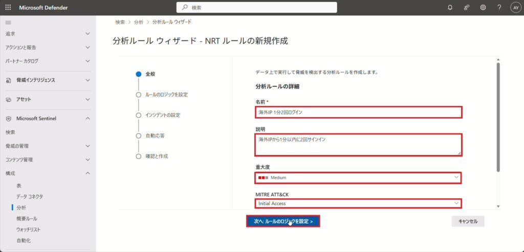Click the wizard form vertical scrollbar
The height and width of the screenshot is (252, 524).
tap(498, 118)
